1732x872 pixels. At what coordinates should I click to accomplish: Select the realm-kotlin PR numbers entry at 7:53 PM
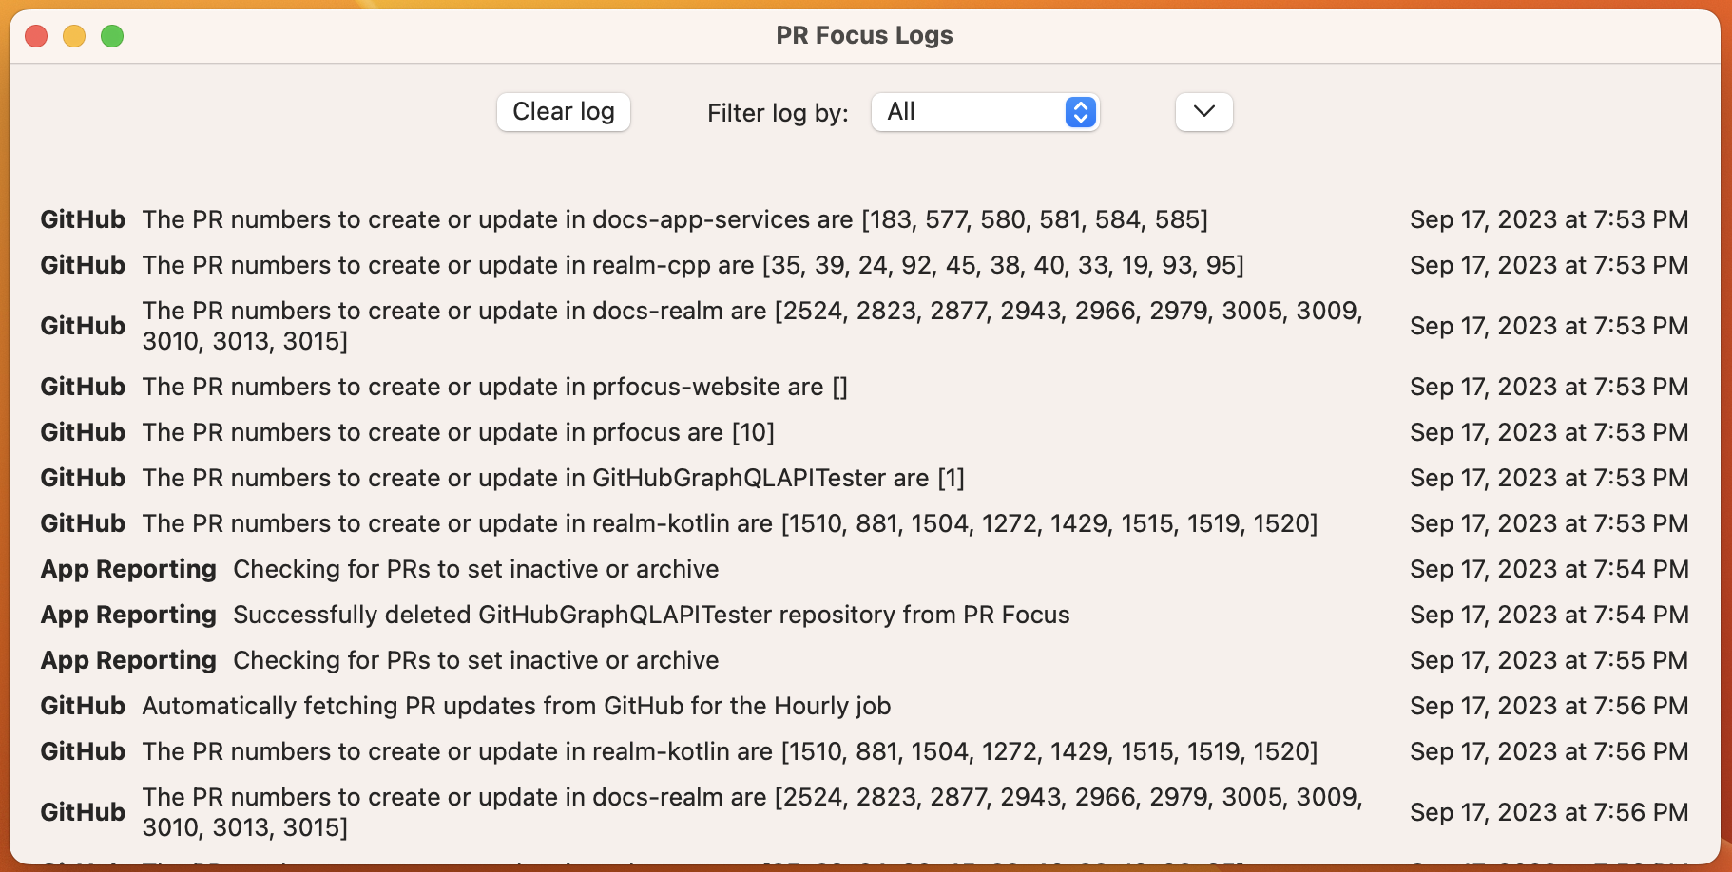(x=864, y=523)
